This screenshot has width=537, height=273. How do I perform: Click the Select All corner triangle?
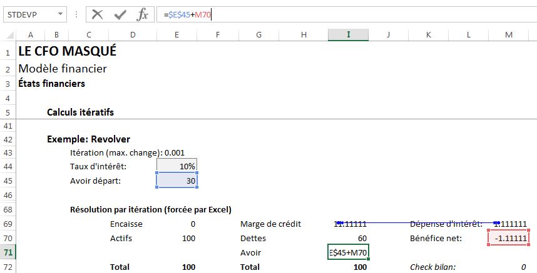10,35
